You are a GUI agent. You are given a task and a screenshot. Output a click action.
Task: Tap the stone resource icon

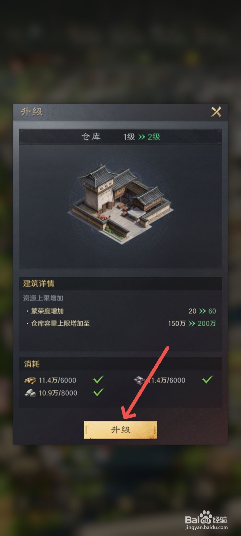pyautogui.click(x=30, y=393)
